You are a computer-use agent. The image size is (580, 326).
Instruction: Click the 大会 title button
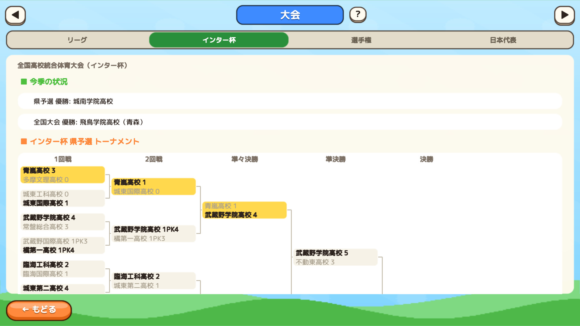tap(290, 15)
